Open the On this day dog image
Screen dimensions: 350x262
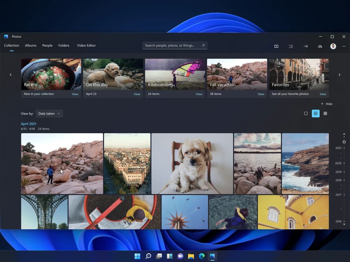(x=113, y=74)
